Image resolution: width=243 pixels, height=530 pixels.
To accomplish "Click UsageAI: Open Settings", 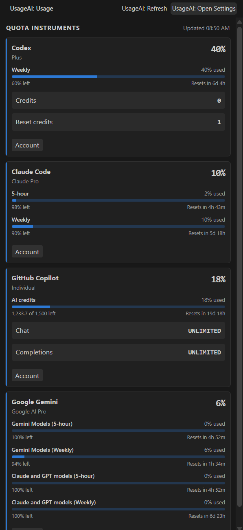I will point(204,8).
